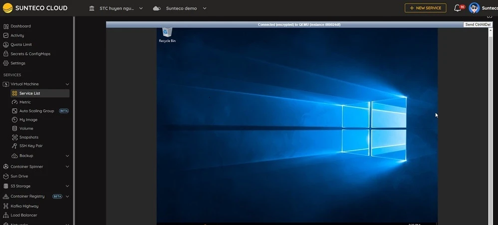Screen dimensions: 498x225
Task: Open the Snapshots entry
Action: tap(28, 137)
